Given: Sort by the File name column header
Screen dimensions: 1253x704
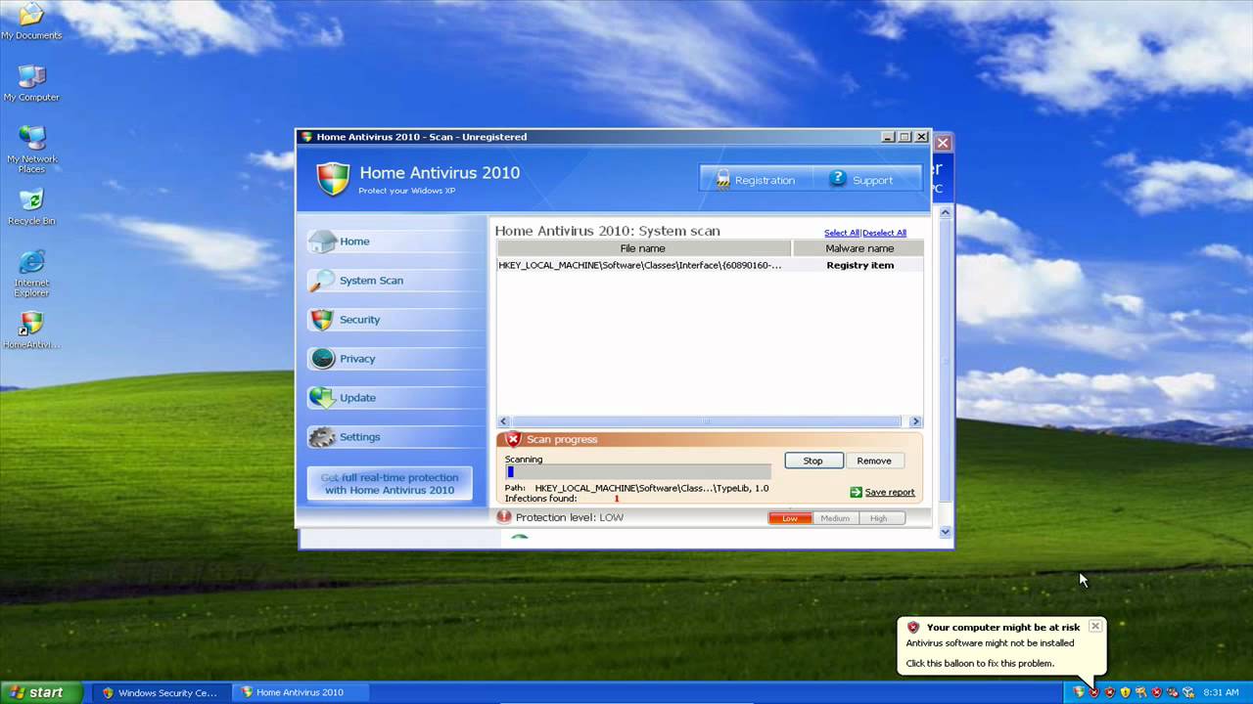Looking at the screenshot, I should click(x=643, y=248).
